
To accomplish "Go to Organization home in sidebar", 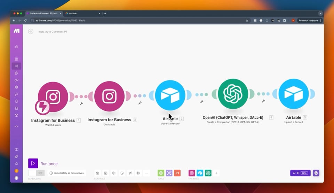I will pos(16,47).
